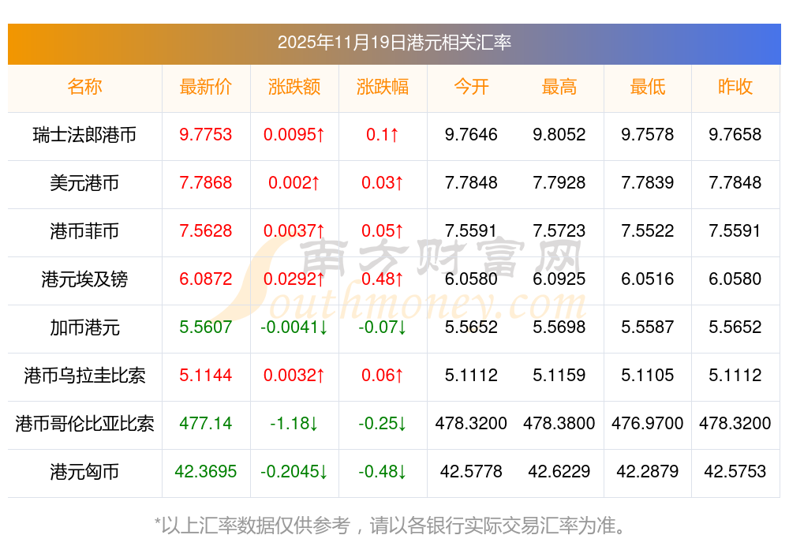Click change percent 0.06↑
Image resolution: width=789 pixels, height=550 pixels.
pyautogui.click(x=383, y=375)
